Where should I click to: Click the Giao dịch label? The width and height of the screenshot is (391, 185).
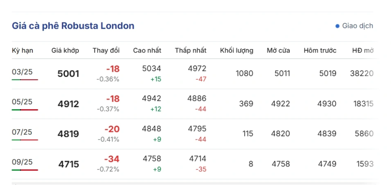point(357,26)
